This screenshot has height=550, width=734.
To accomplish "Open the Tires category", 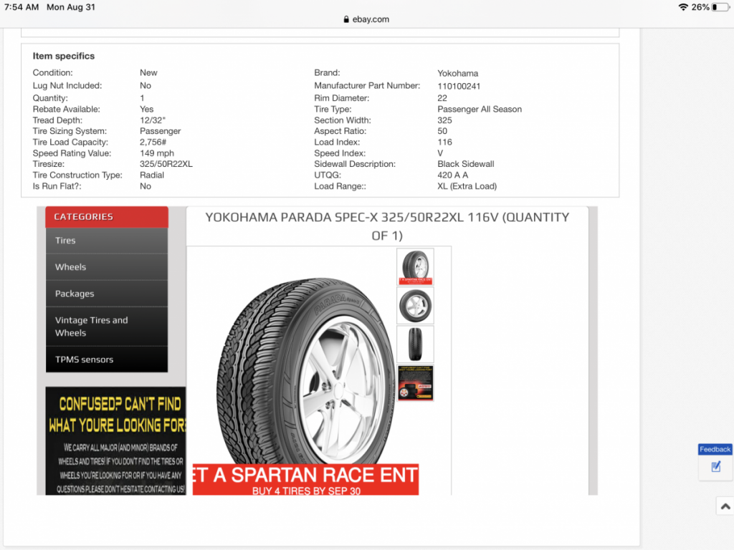I will (107, 241).
